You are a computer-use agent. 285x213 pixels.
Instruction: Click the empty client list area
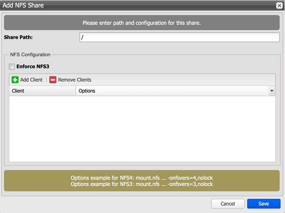pyautogui.click(x=142, y=129)
